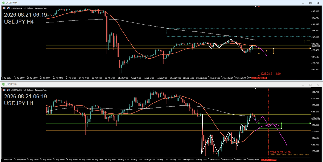Close the USDJPY,H1 chart window
The height and width of the screenshot is (162, 323).
click(318, 85)
